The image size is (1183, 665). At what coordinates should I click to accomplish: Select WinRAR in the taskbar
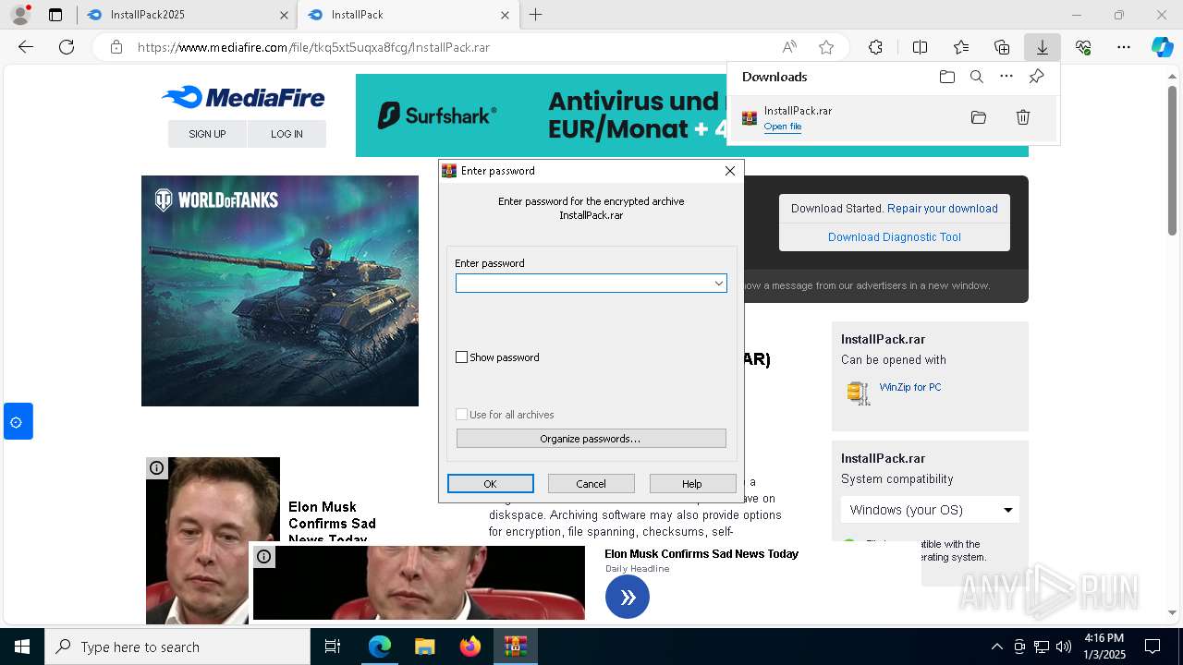pyautogui.click(x=515, y=647)
